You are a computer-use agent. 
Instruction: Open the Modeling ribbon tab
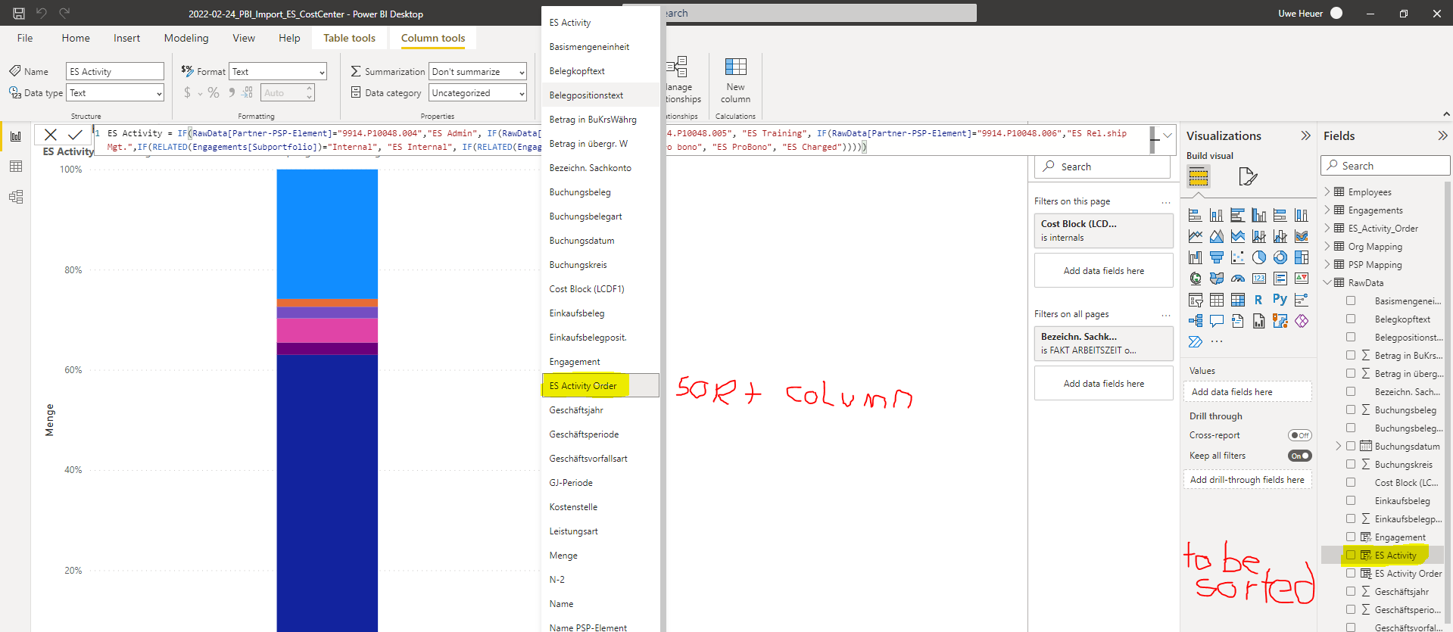pos(186,39)
